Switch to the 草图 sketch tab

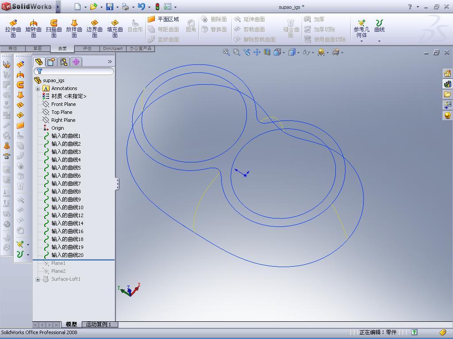38,49
